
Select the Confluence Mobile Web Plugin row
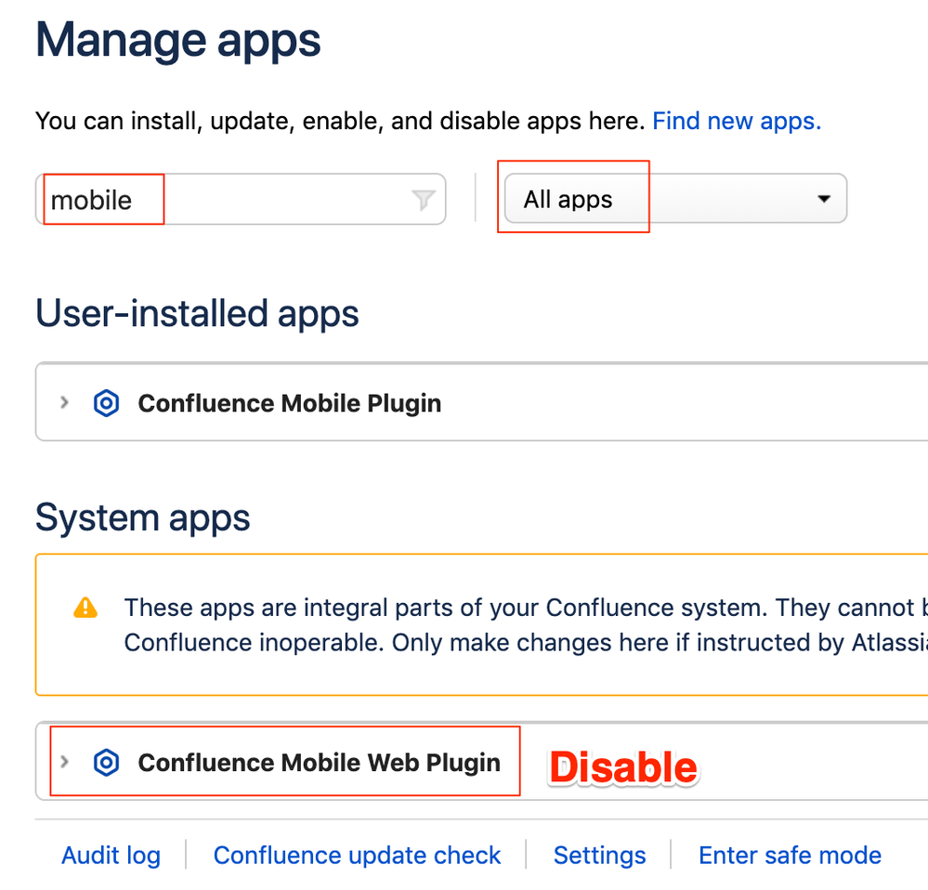[319, 762]
